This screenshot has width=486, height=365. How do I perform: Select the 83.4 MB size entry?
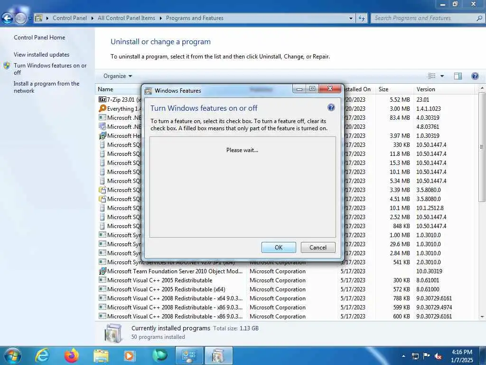tap(400, 118)
